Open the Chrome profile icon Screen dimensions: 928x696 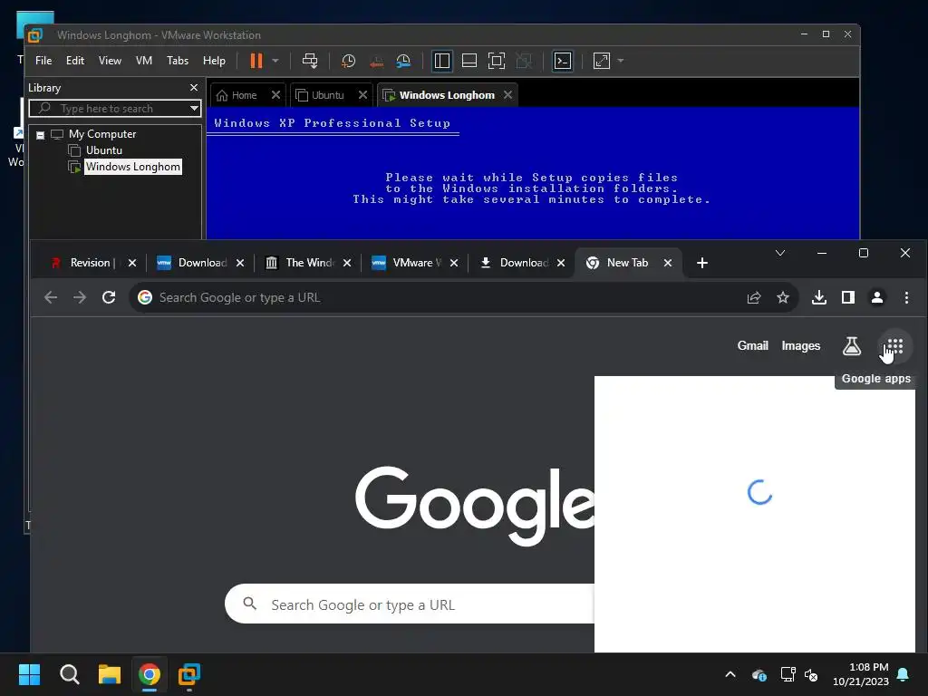click(877, 297)
